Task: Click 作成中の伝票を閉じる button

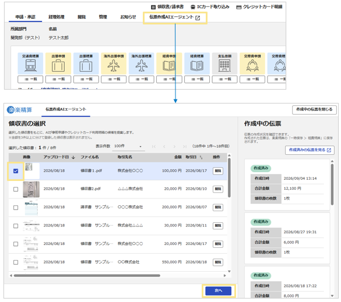Action: click(314, 109)
